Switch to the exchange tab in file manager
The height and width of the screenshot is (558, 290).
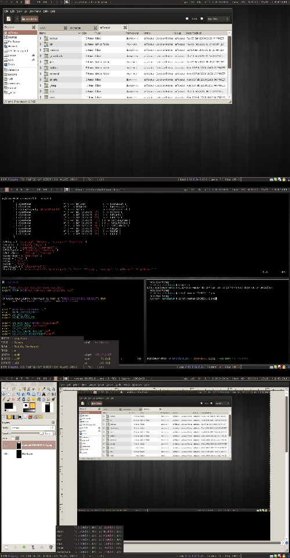pyautogui.click(x=75, y=27)
